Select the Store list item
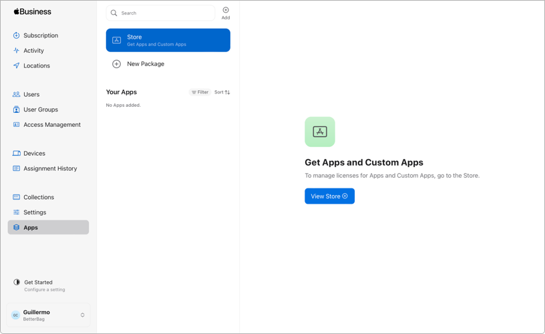 coord(168,40)
